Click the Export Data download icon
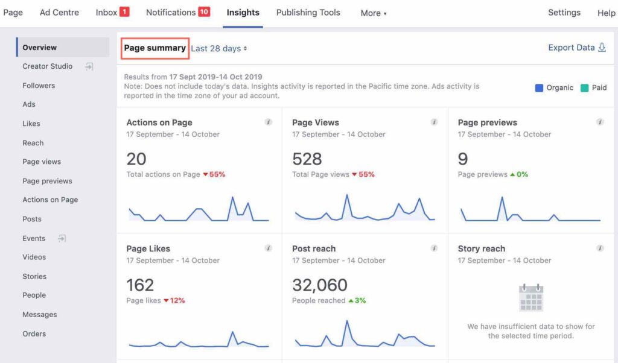618x363 pixels. tap(604, 47)
